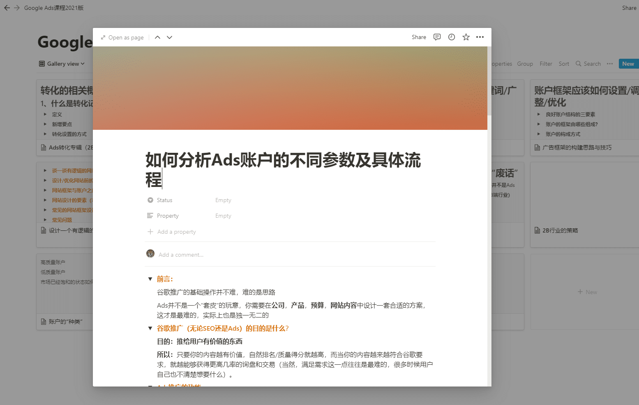Open the Gallery view dropdown
Screen dimensions: 639x405
(x=62, y=64)
